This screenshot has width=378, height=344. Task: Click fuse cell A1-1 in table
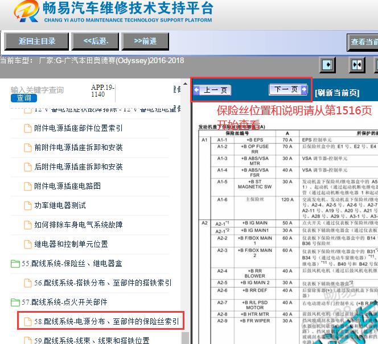(x=222, y=140)
